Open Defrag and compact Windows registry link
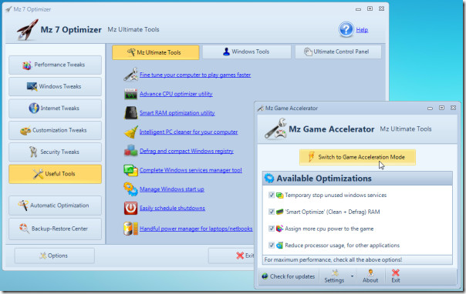The width and height of the screenshot is (466, 294). coord(187,151)
